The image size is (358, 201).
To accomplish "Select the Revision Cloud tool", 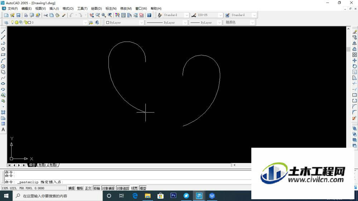I will tap(3, 72).
